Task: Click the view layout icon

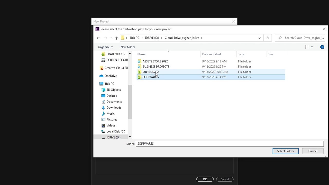Action: (x=306, y=47)
